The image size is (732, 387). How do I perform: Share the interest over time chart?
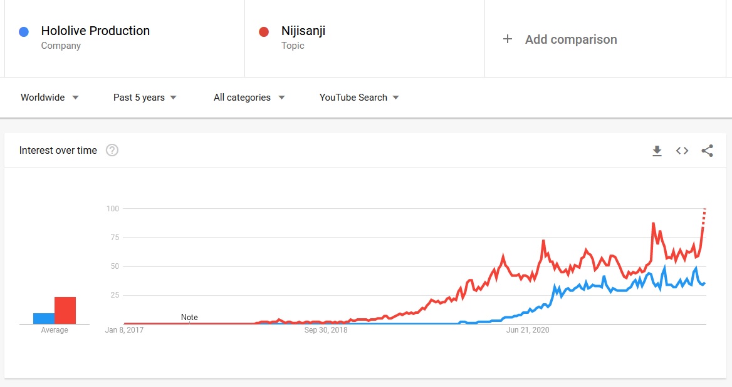pos(708,151)
